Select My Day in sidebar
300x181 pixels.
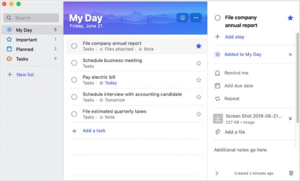point(32,30)
